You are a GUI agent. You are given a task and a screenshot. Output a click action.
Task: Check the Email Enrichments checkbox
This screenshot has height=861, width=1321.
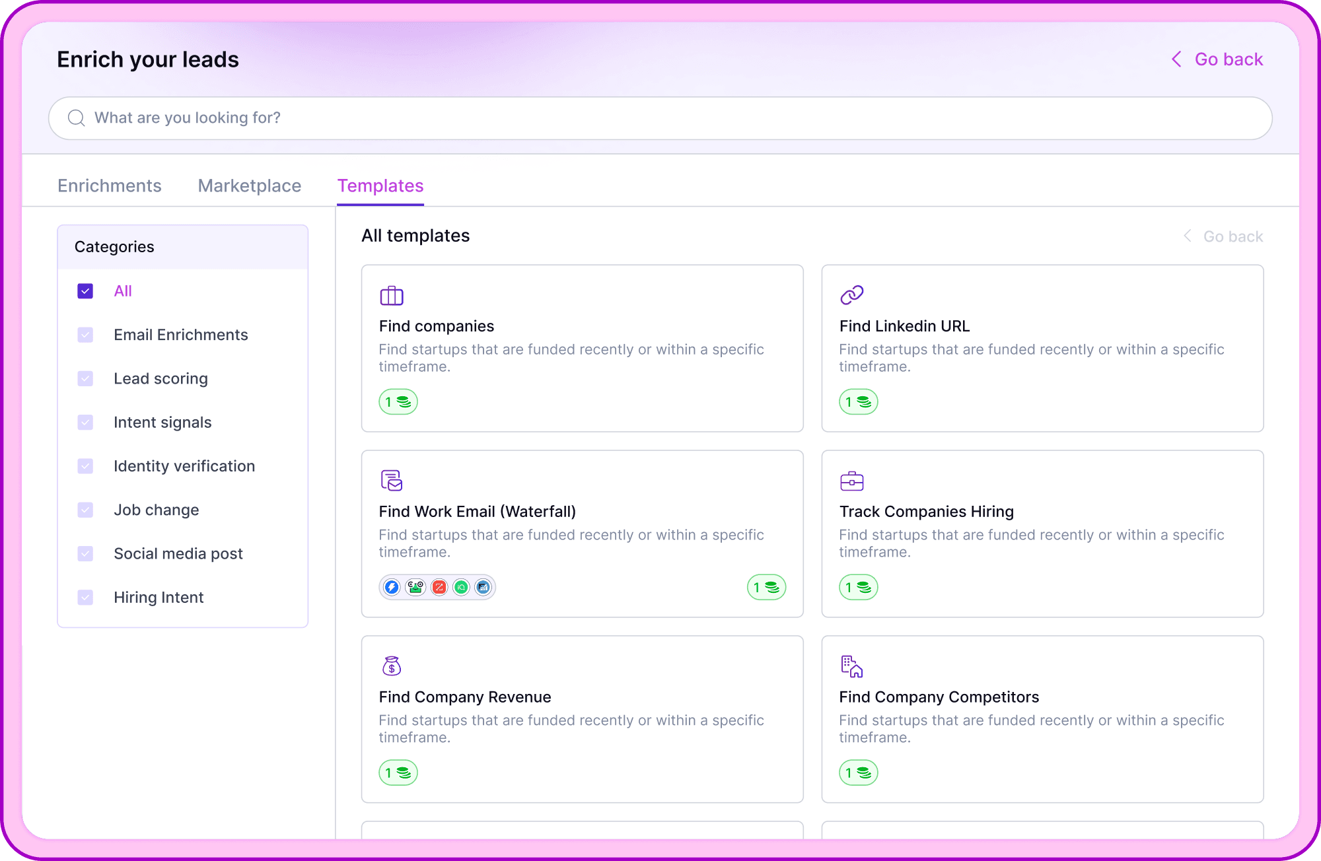[x=85, y=335]
